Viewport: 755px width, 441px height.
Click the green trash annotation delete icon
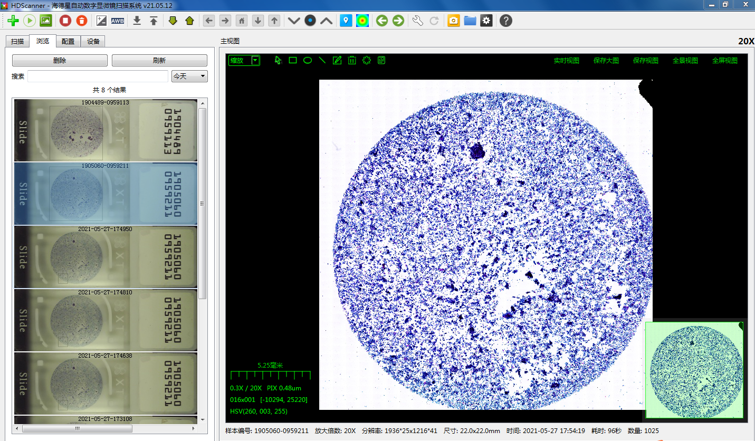(x=352, y=60)
